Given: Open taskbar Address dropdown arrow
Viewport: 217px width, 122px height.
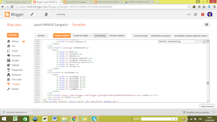Looking at the screenshot, I should [172, 119].
